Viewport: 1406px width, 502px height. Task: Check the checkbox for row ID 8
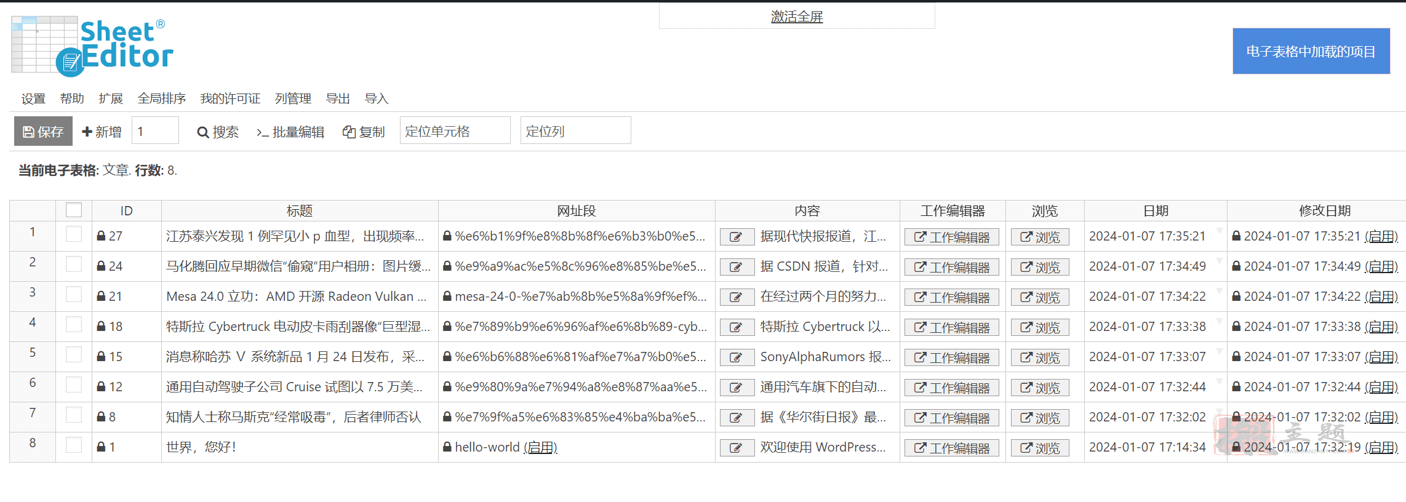[74, 415]
